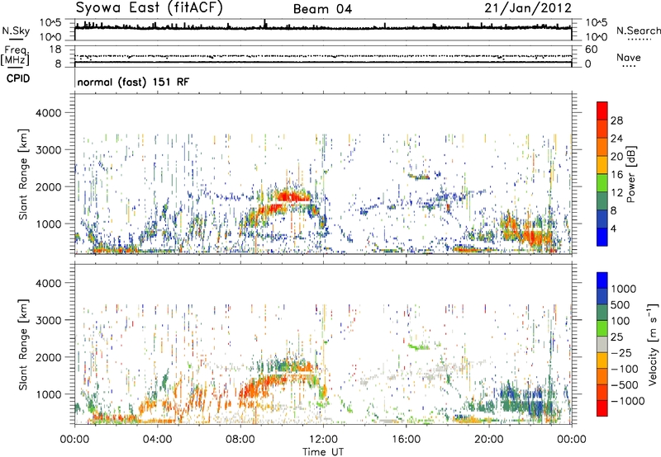Click the 'Time UT' axis title

pos(323,451)
